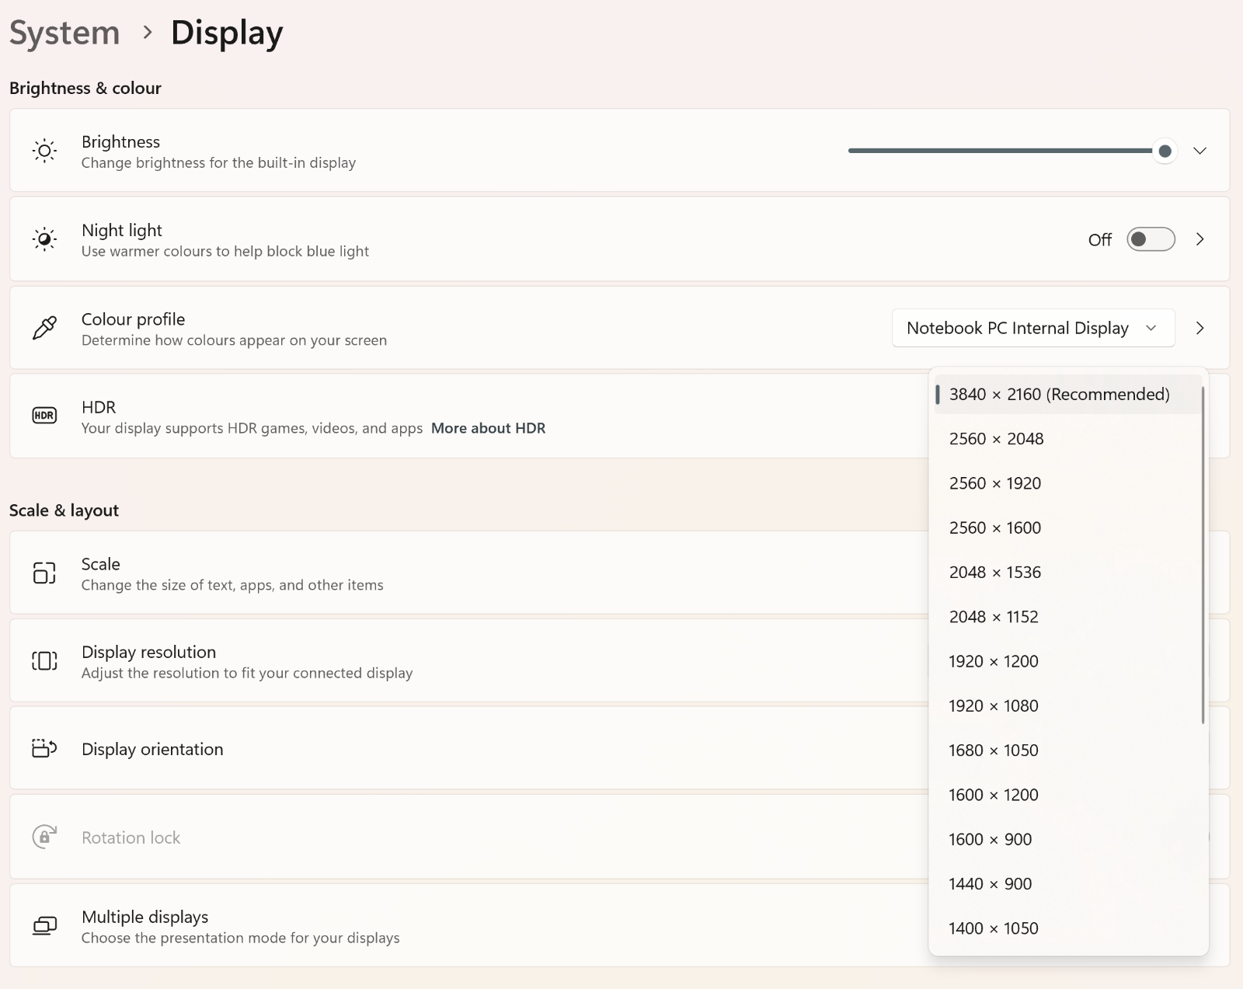Choose 2560 × 1600 from the list
The height and width of the screenshot is (989, 1243).
click(994, 528)
